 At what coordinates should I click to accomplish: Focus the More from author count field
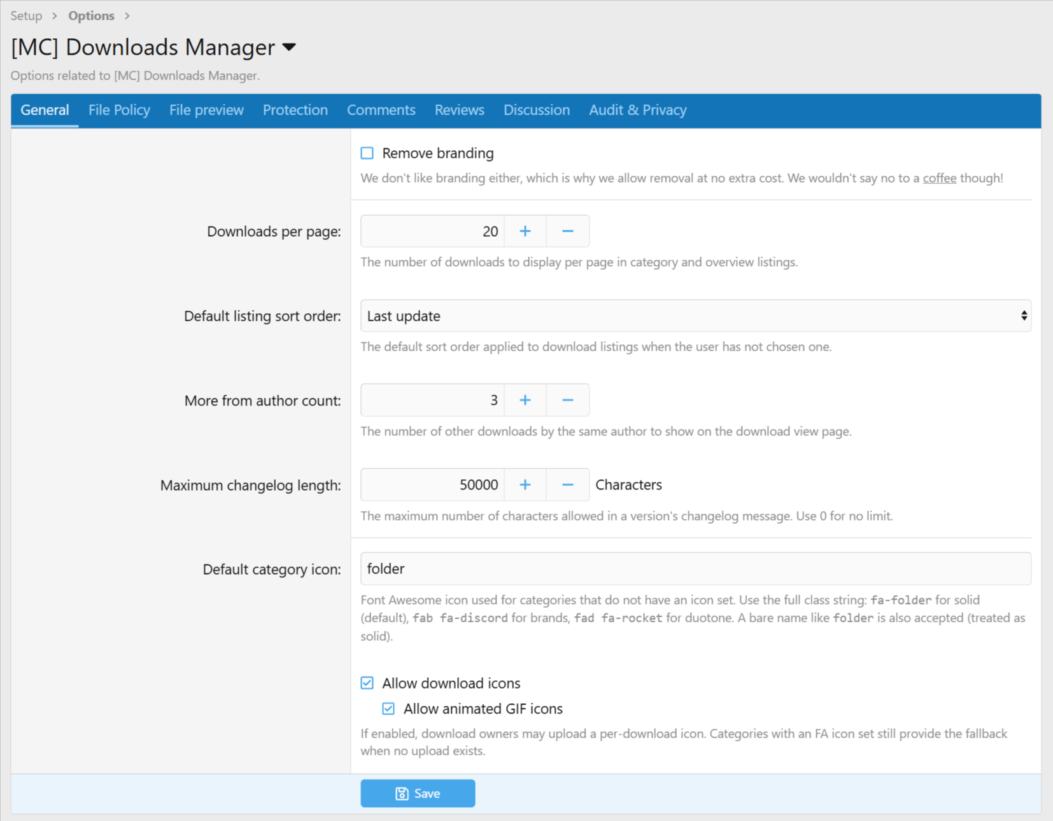432,400
